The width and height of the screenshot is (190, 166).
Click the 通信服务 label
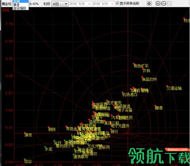81,157
